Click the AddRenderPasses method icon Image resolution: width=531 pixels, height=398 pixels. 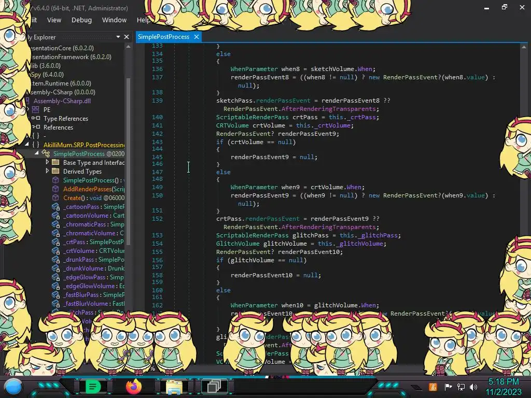(55, 189)
